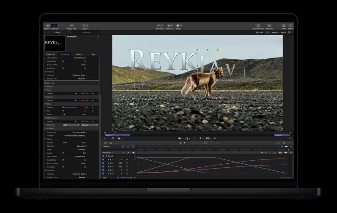Click the timecode display field
Screen dimensions: 337x213
(199, 143)
